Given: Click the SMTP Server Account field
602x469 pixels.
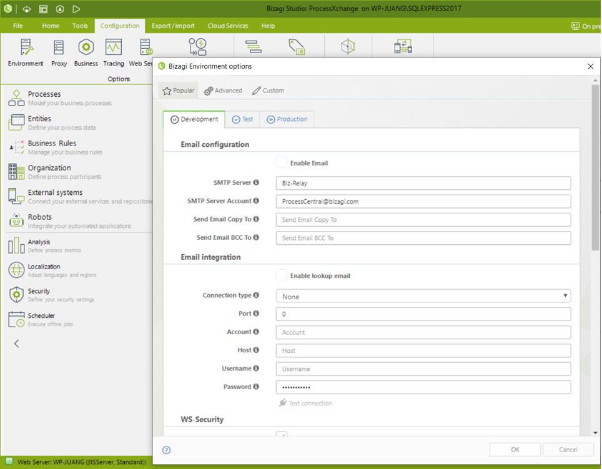Looking at the screenshot, I should click(x=423, y=202).
